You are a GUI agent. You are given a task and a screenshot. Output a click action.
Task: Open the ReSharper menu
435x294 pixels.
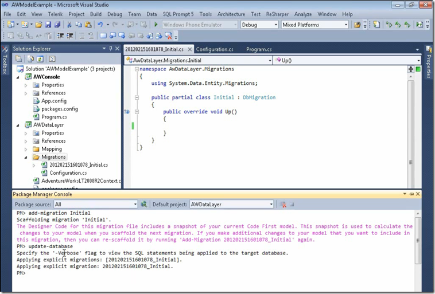(x=277, y=14)
